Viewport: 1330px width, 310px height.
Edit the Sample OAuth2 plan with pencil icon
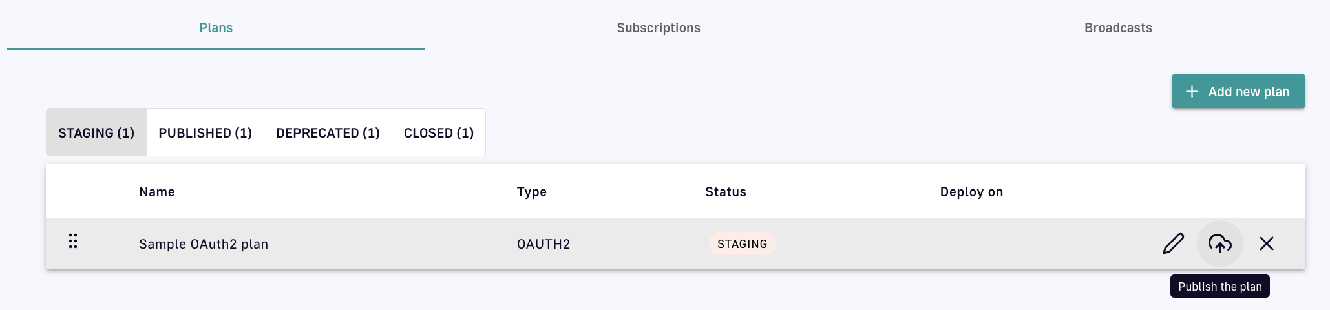(1173, 243)
